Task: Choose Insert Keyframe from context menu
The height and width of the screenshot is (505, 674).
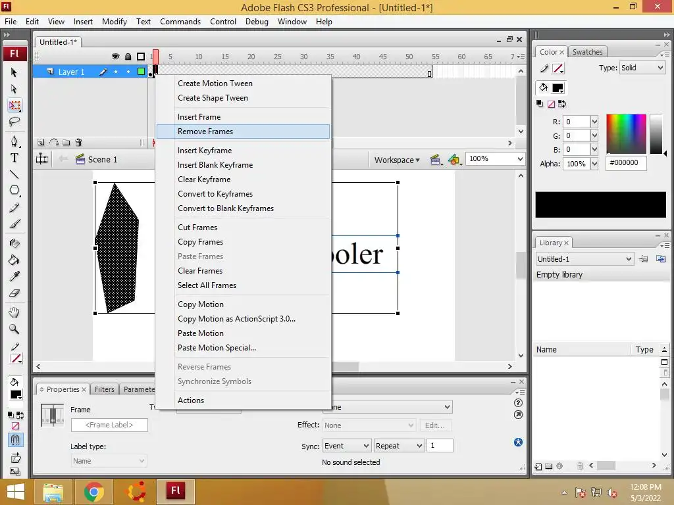Action: click(243, 151)
